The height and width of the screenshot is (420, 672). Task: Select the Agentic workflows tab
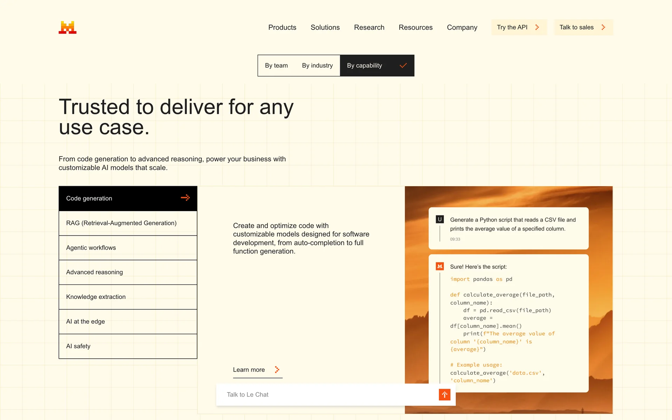(128, 248)
